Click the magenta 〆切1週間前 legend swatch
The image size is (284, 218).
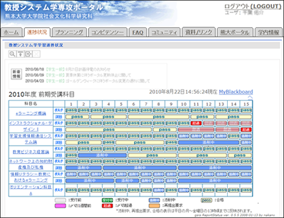(x=60, y=205)
